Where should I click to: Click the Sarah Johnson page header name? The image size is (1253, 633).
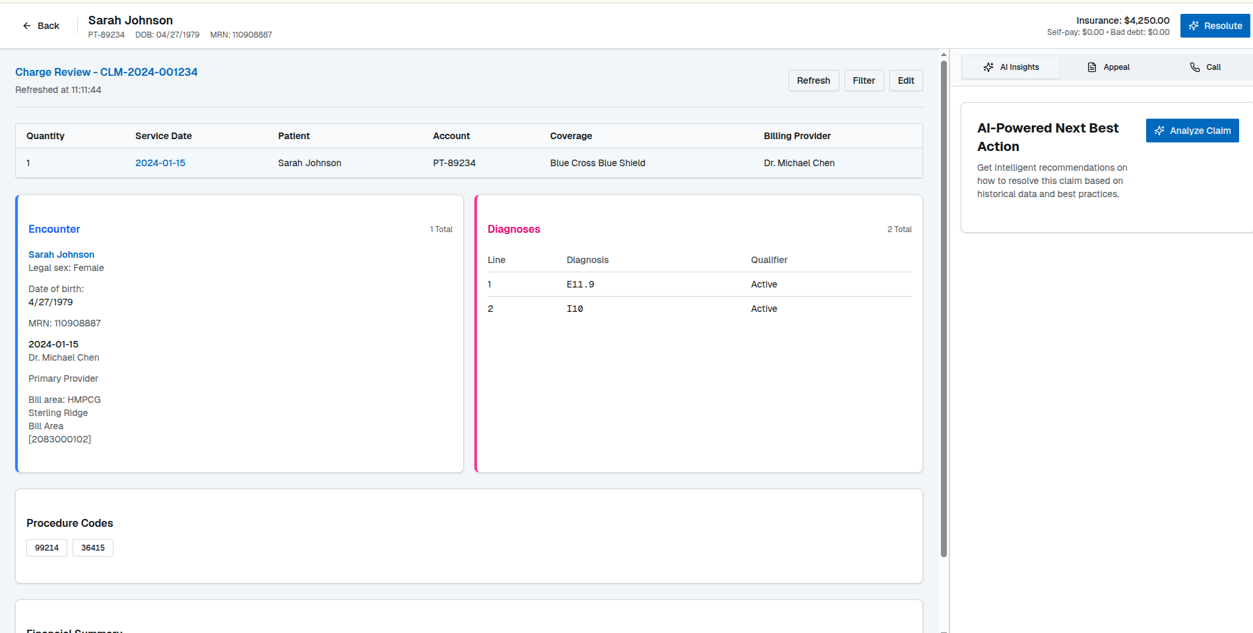click(x=131, y=20)
